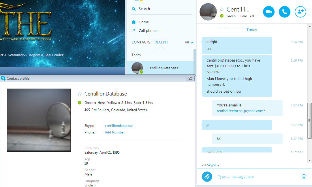Start a video call with Centillion
Screen dimensions: 312x187
tap(269, 12)
